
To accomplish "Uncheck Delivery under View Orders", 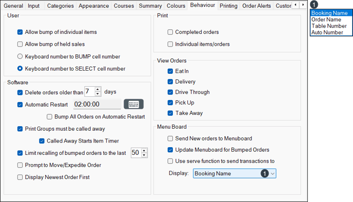I will click(170, 82).
